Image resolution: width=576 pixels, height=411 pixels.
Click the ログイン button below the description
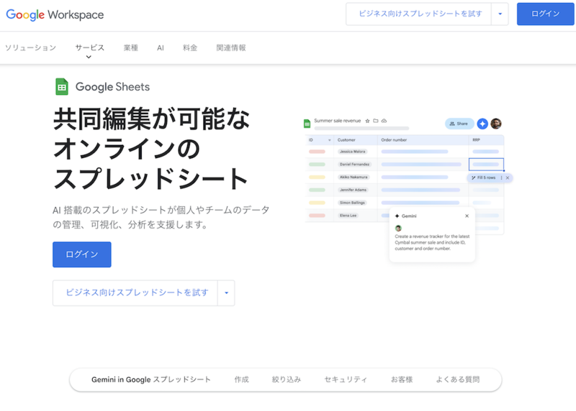82,254
